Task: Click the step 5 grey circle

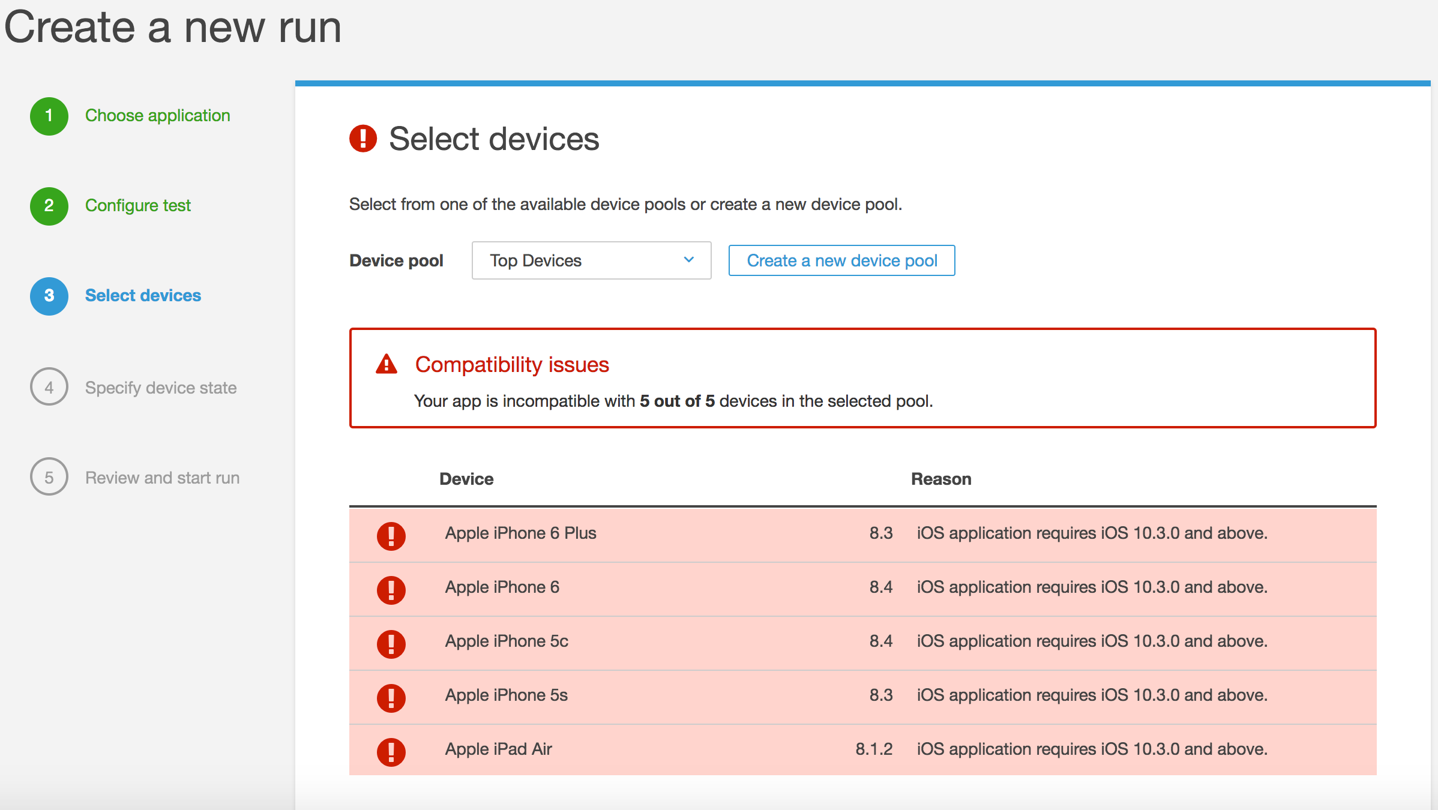Action: pyautogui.click(x=49, y=477)
